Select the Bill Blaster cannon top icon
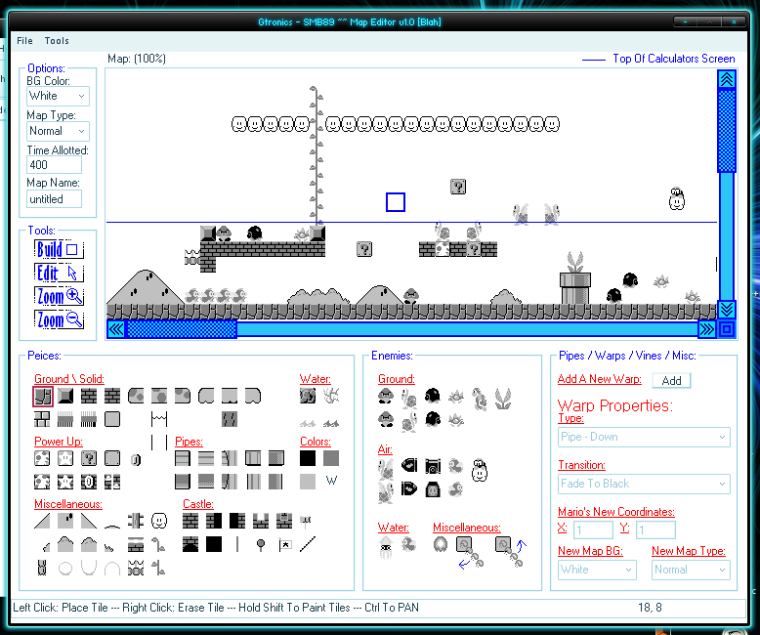Viewport: 760px width, 635px height. (433, 466)
